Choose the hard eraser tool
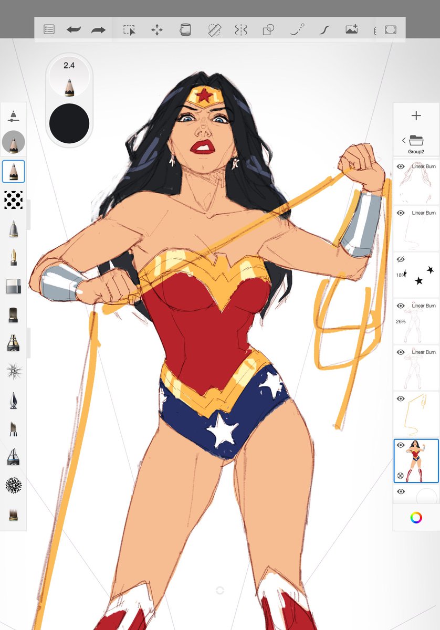 (x=13, y=286)
